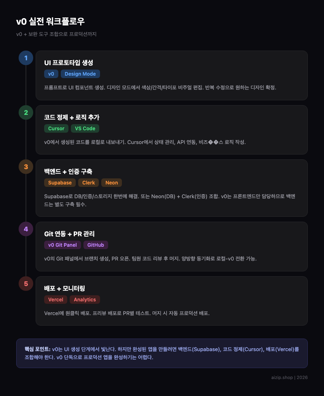Click the Supabase tag
324x396 pixels.
[x=60, y=183]
